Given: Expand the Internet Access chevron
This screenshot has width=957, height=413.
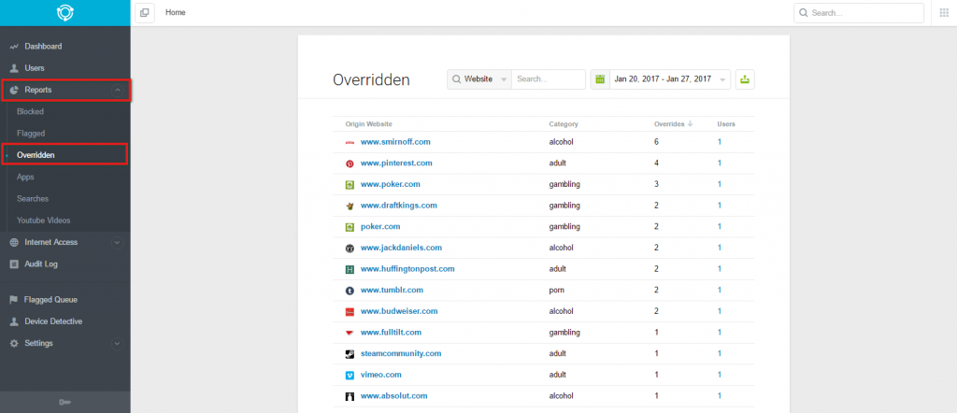Looking at the screenshot, I should (x=118, y=243).
